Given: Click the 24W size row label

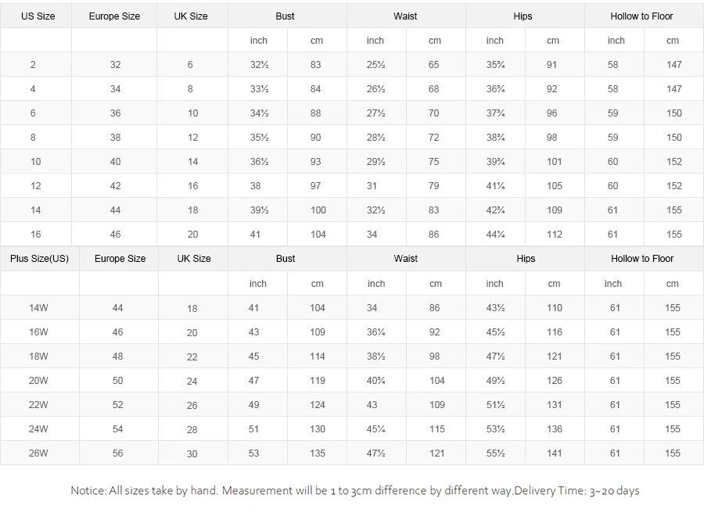Looking at the screenshot, I should pyautogui.click(x=39, y=429).
